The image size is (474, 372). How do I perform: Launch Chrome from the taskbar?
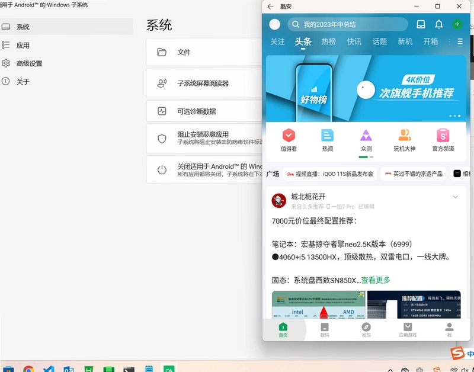pos(28,368)
